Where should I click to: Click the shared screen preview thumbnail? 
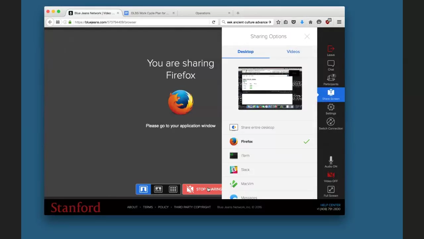tap(270, 88)
